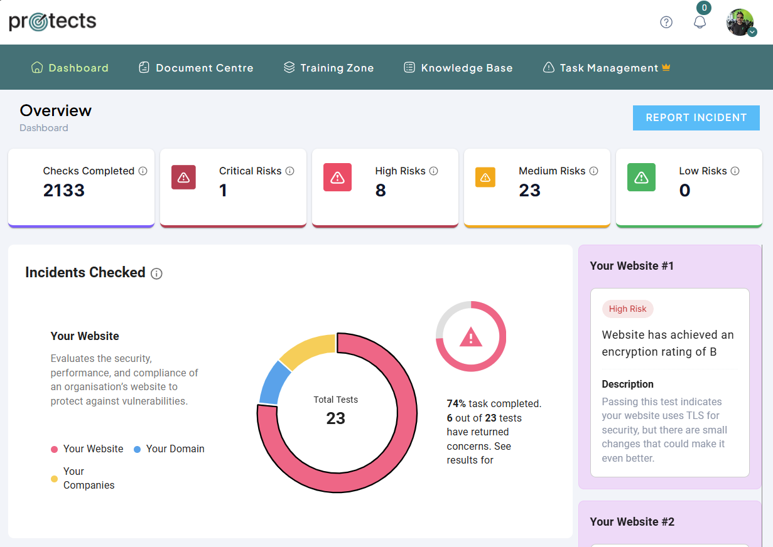Screen dimensions: 773x547
Task: Click info icon next to Incidents Checked
Action: (x=157, y=273)
